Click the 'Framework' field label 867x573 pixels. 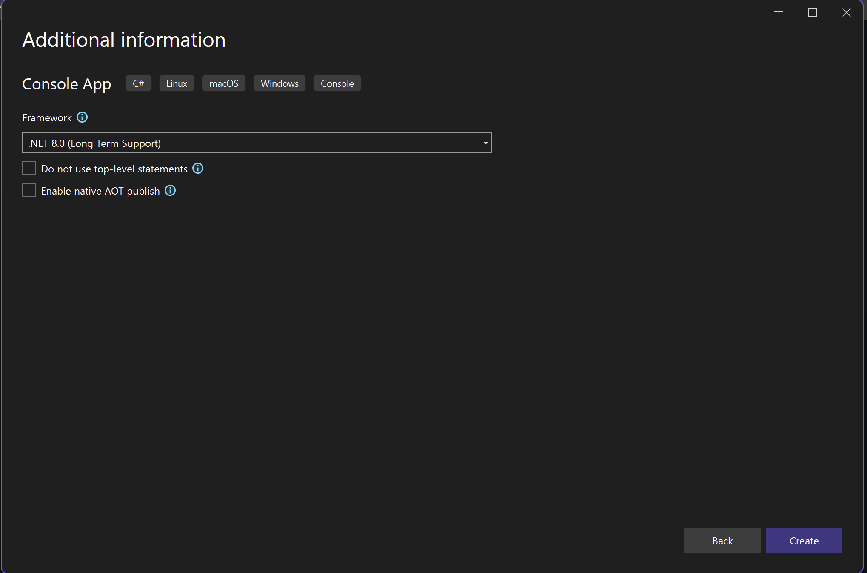(47, 118)
